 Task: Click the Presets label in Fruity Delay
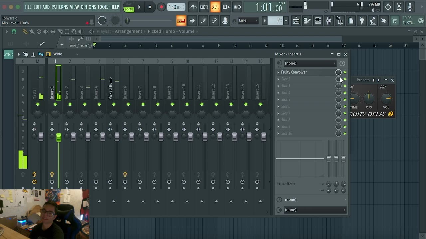[x=363, y=80]
